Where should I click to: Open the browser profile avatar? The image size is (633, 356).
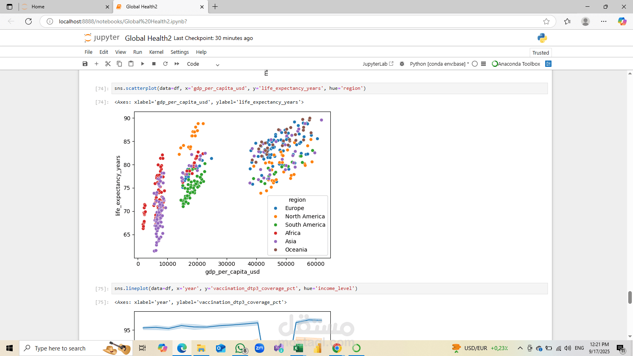pos(586,21)
